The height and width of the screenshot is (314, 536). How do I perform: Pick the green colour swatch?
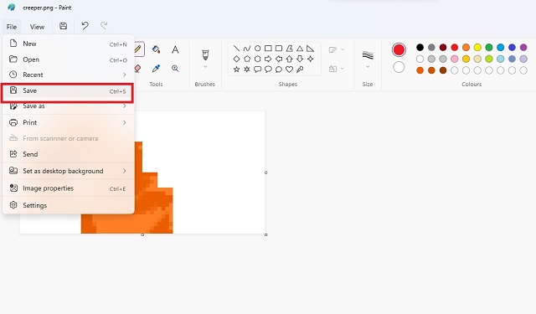point(489,48)
